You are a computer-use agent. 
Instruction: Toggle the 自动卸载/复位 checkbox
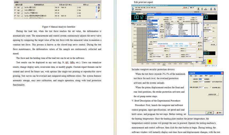(211, 88)
